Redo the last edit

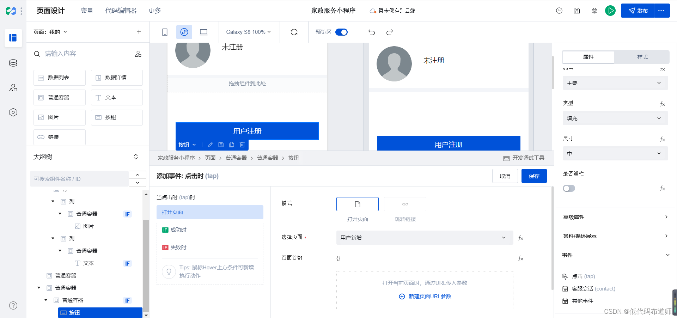click(390, 32)
